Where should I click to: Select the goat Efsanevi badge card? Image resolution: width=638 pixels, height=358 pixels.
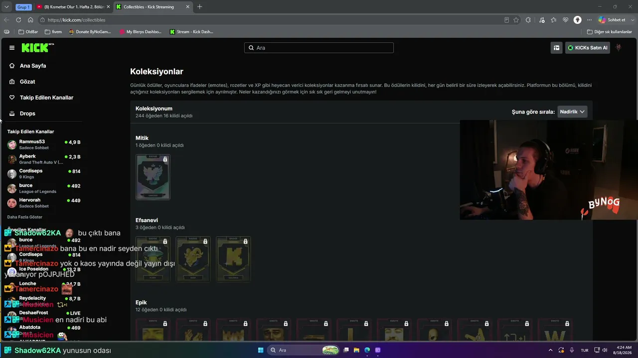click(193, 259)
